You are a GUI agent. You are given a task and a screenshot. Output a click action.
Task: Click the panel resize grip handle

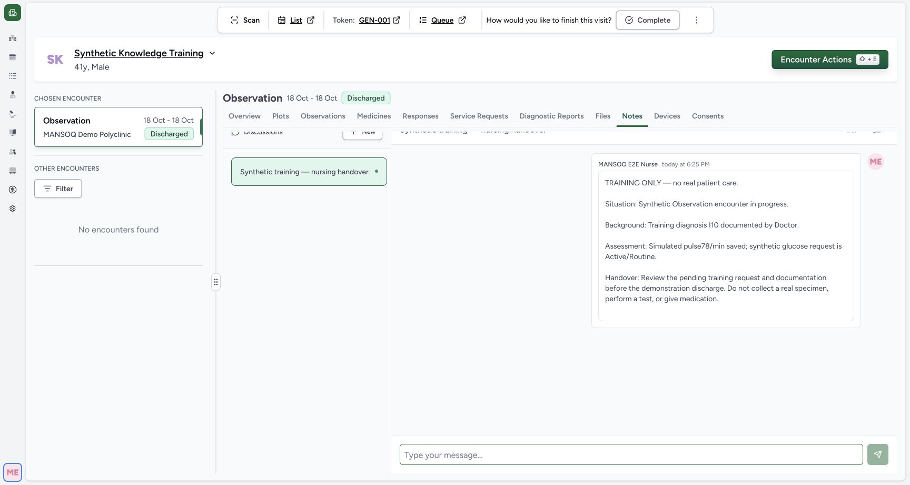(216, 282)
